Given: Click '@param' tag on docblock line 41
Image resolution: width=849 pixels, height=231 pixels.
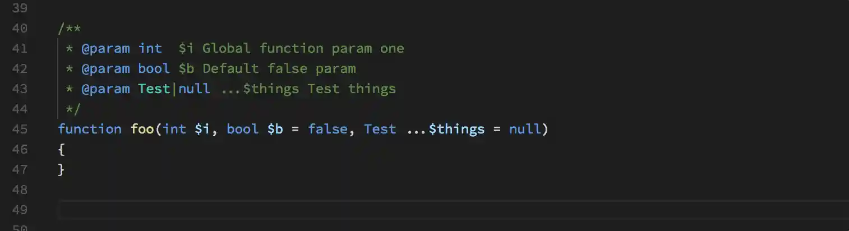Looking at the screenshot, I should (x=106, y=49).
